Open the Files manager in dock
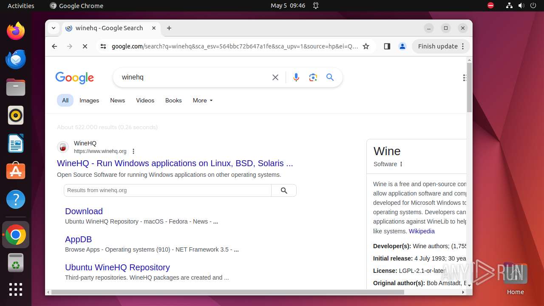 pyautogui.click(x=16, y=87)
